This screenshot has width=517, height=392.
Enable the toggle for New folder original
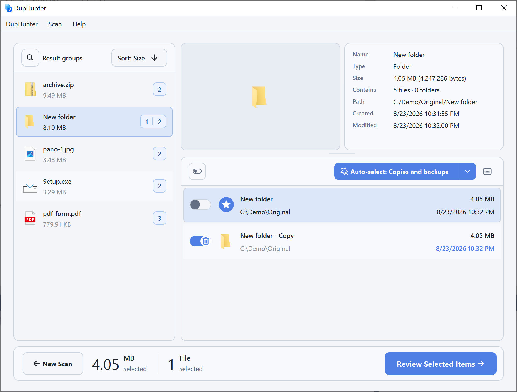coord(200,205)
